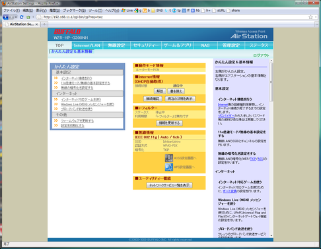
Task: Star this page with the bookmark icon
Action: pos(310,17)
